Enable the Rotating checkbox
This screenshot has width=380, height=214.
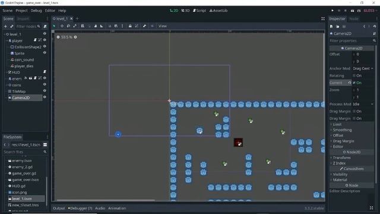354,75
